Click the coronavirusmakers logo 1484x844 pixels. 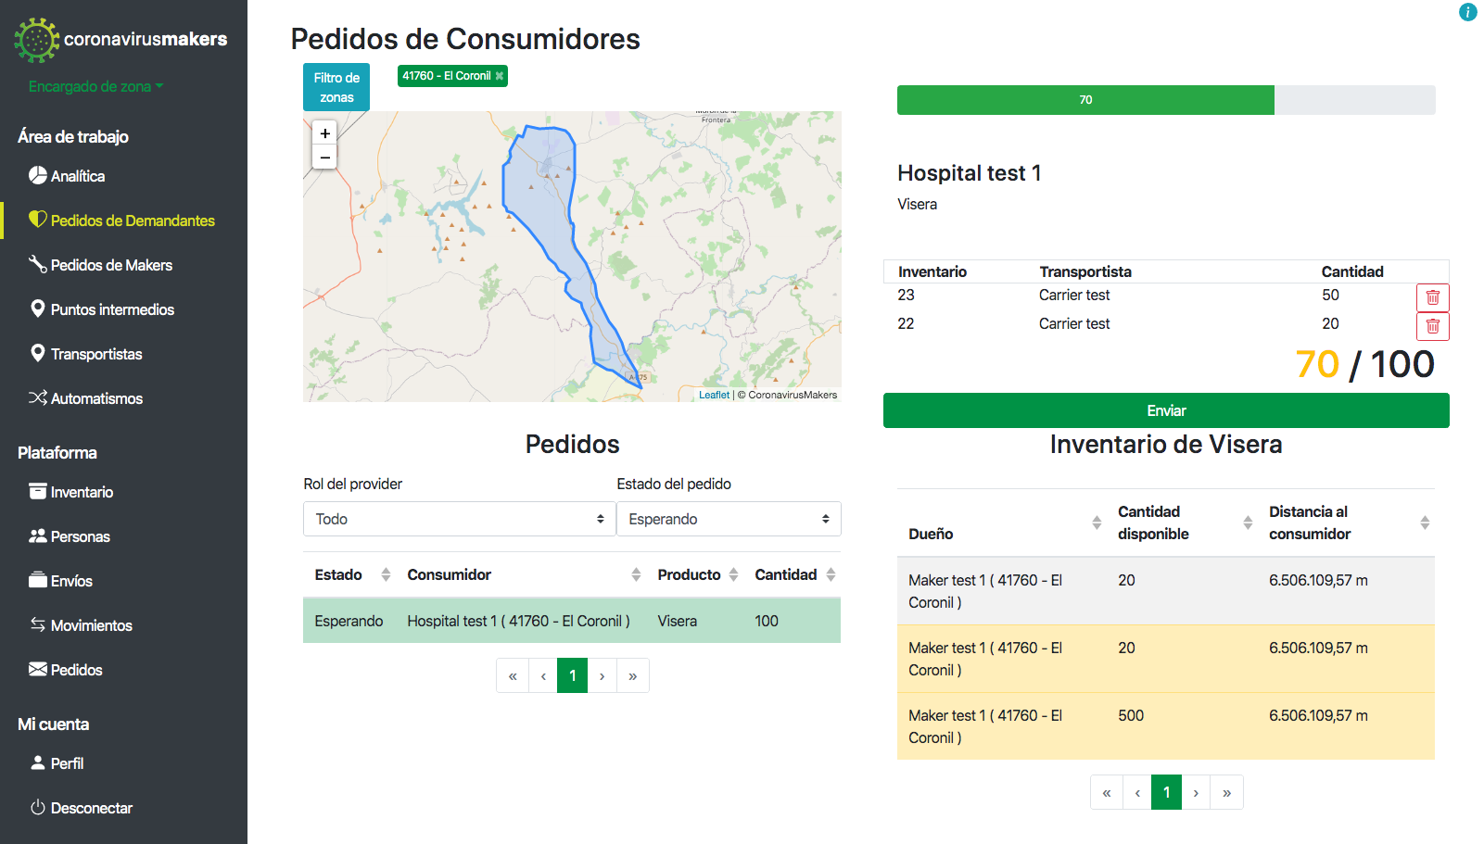tap(120, 40)
